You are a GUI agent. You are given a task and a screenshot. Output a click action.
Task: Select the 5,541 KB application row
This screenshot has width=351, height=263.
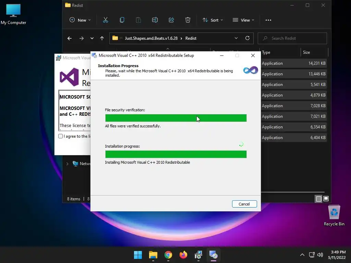[x=294, y=85]
